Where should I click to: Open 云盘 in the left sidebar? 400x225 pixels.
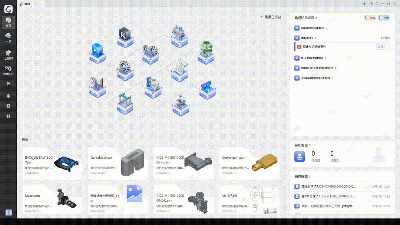(8, 37)
